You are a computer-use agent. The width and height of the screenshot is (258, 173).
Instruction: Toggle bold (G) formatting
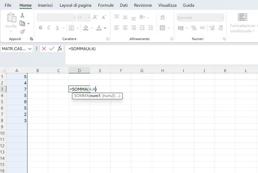[41, 28]
